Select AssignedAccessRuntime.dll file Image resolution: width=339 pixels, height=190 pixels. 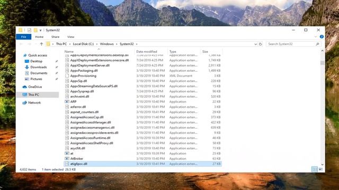click(x=90, y=138)
